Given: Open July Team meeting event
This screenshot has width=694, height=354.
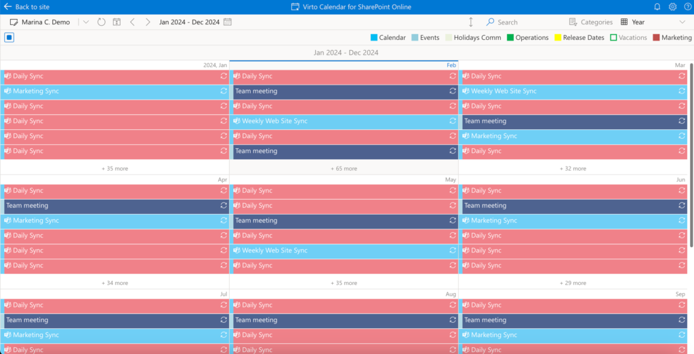Looking at the screenshot, I should 115,320.
